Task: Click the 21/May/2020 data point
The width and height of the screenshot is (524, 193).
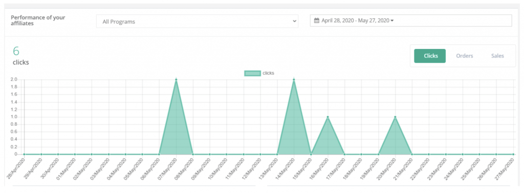Action: (x=412, y=154)
